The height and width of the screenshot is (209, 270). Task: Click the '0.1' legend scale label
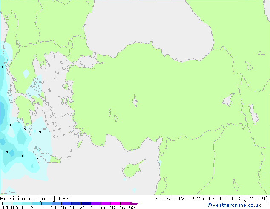point(5,207)
